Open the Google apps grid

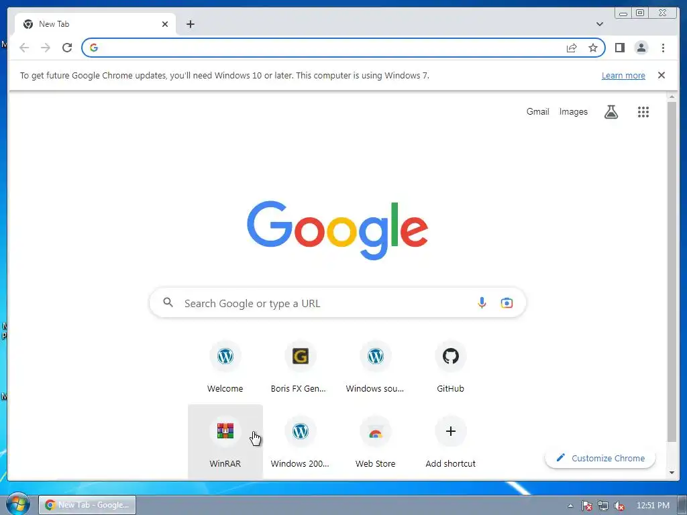tap(643, 112)
